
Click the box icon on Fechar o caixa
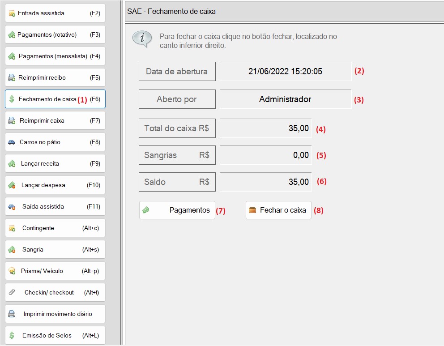[x=252, y=210]
